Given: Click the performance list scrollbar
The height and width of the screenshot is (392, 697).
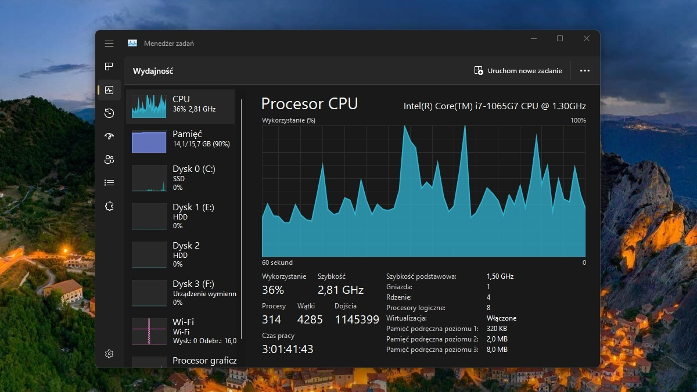Looking at the screenshot, I should 242,219.
